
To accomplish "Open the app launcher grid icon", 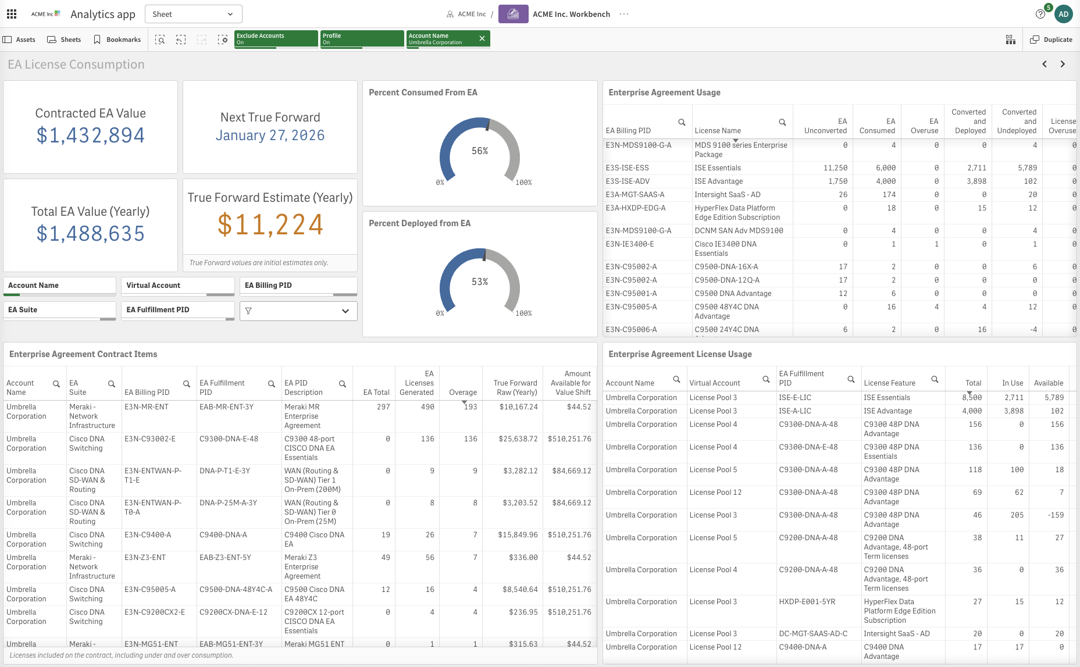I will click(12, 14).
